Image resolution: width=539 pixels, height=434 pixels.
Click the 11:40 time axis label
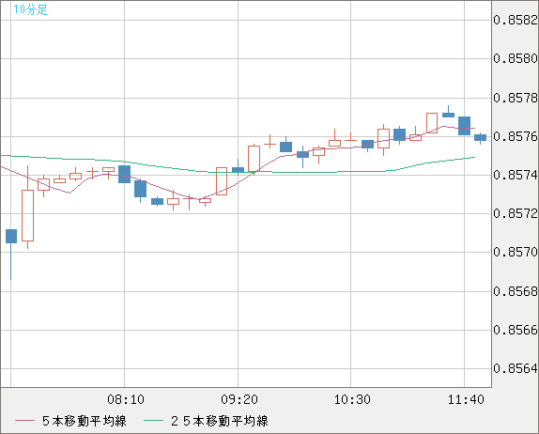pyautogui.click(x=466, y=399)
